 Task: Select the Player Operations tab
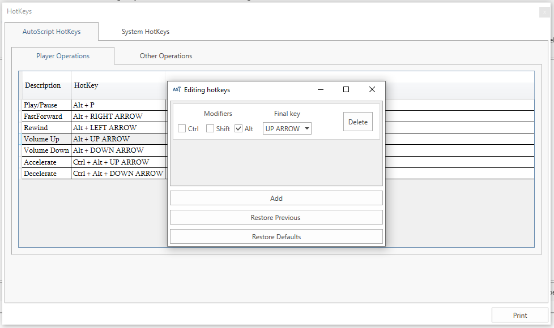click(x=63, y=56)
